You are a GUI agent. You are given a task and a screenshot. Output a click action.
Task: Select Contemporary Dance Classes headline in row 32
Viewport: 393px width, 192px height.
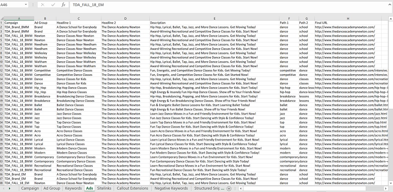[79, 157]
